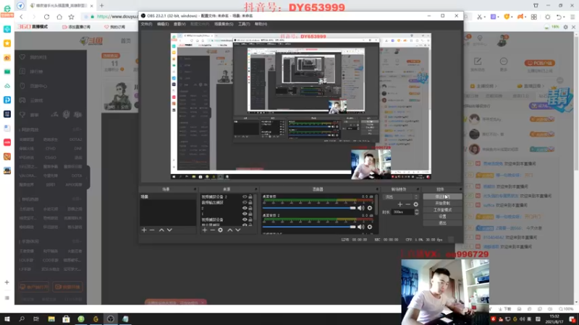Click 退出 button in OBS controls
The image size is (579, 325).
[x=442, y=223]
